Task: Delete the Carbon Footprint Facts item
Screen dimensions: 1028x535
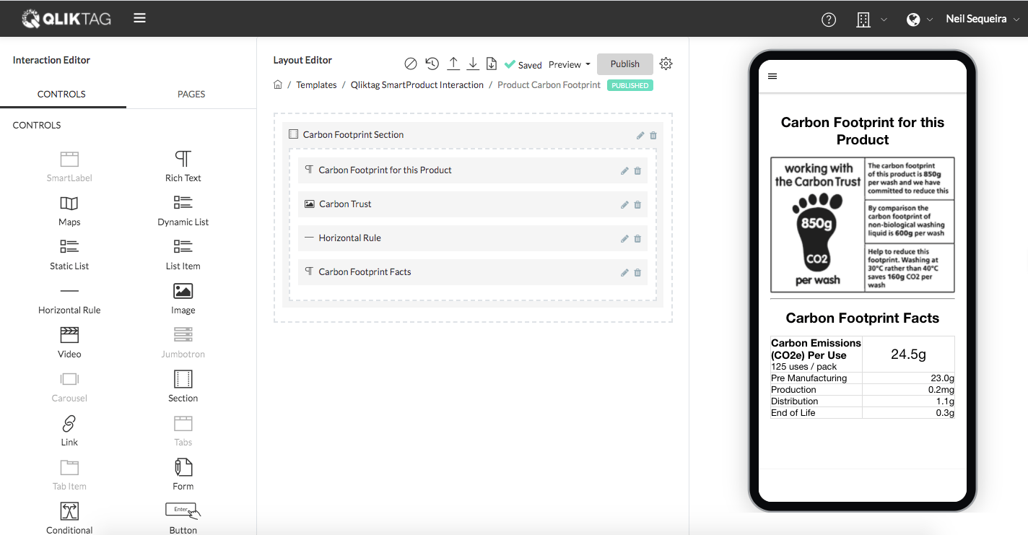Action: (637, 272)
